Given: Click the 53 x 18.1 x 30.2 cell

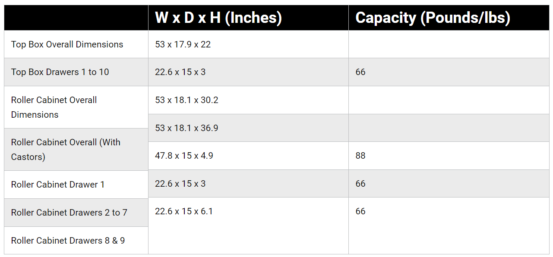Looking at the screenshot, I should point(248,100).
